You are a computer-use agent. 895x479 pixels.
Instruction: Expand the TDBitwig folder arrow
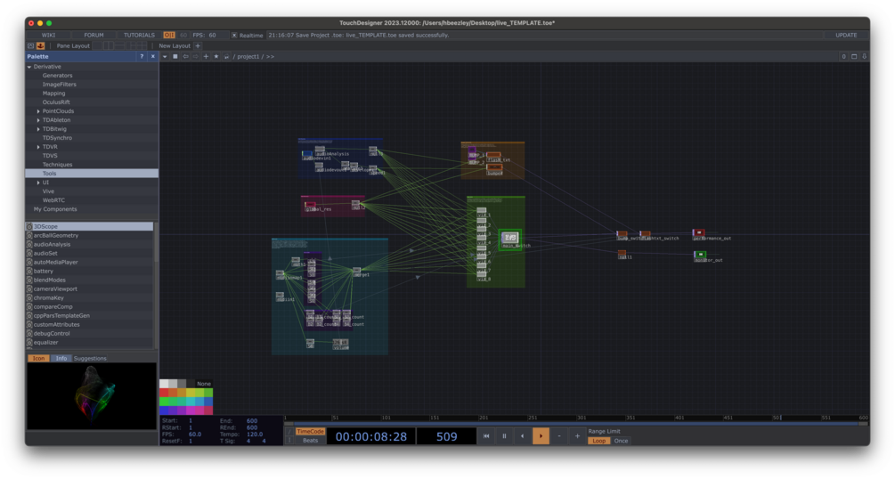pos(38,129)
